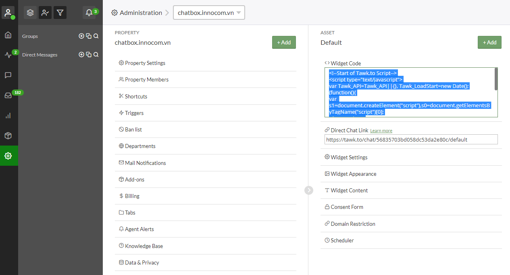Click the filter funnel icon
The image size is (510, 275).
click(60, 12)
